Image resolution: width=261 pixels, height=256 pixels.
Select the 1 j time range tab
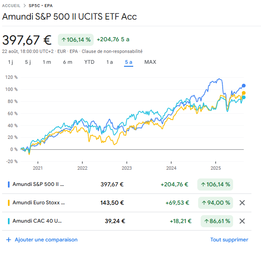pyautogui.click(x=11, y=62)
